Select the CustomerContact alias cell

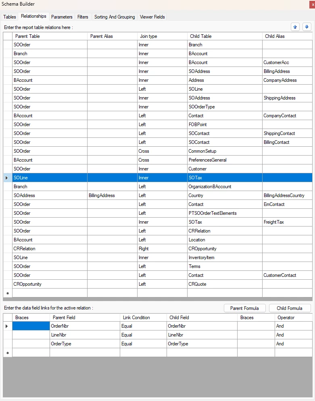(x=287, y=275)
